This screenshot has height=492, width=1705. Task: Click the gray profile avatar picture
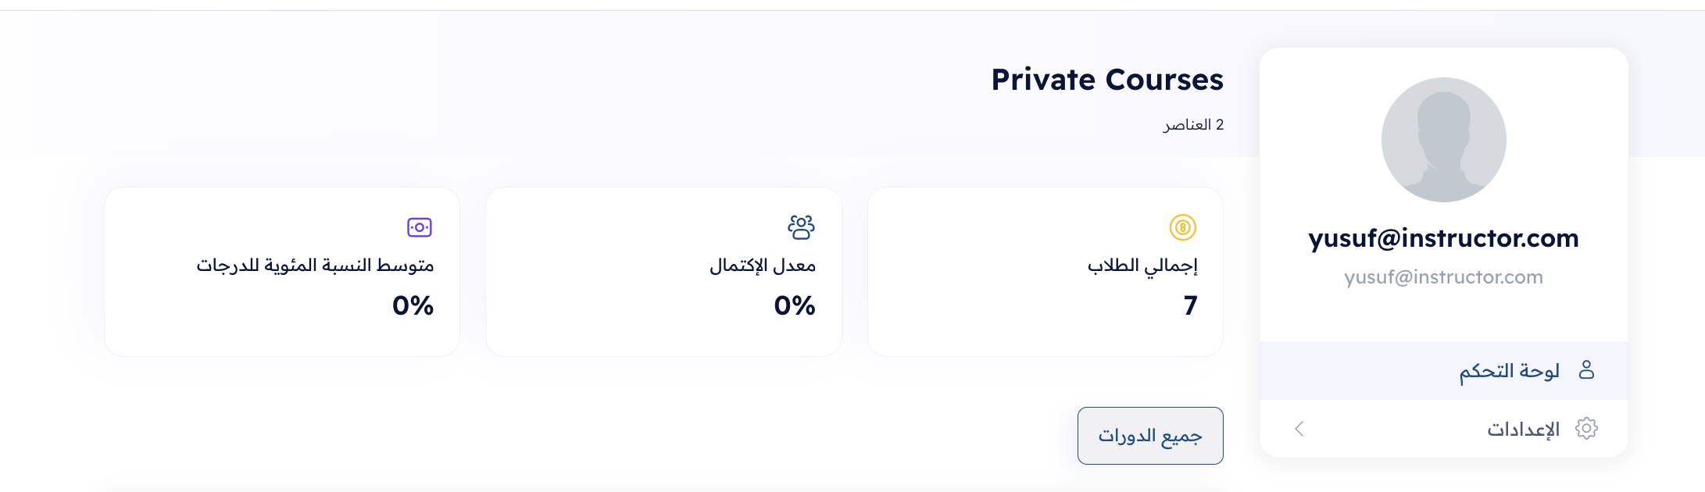[1443, 140]
